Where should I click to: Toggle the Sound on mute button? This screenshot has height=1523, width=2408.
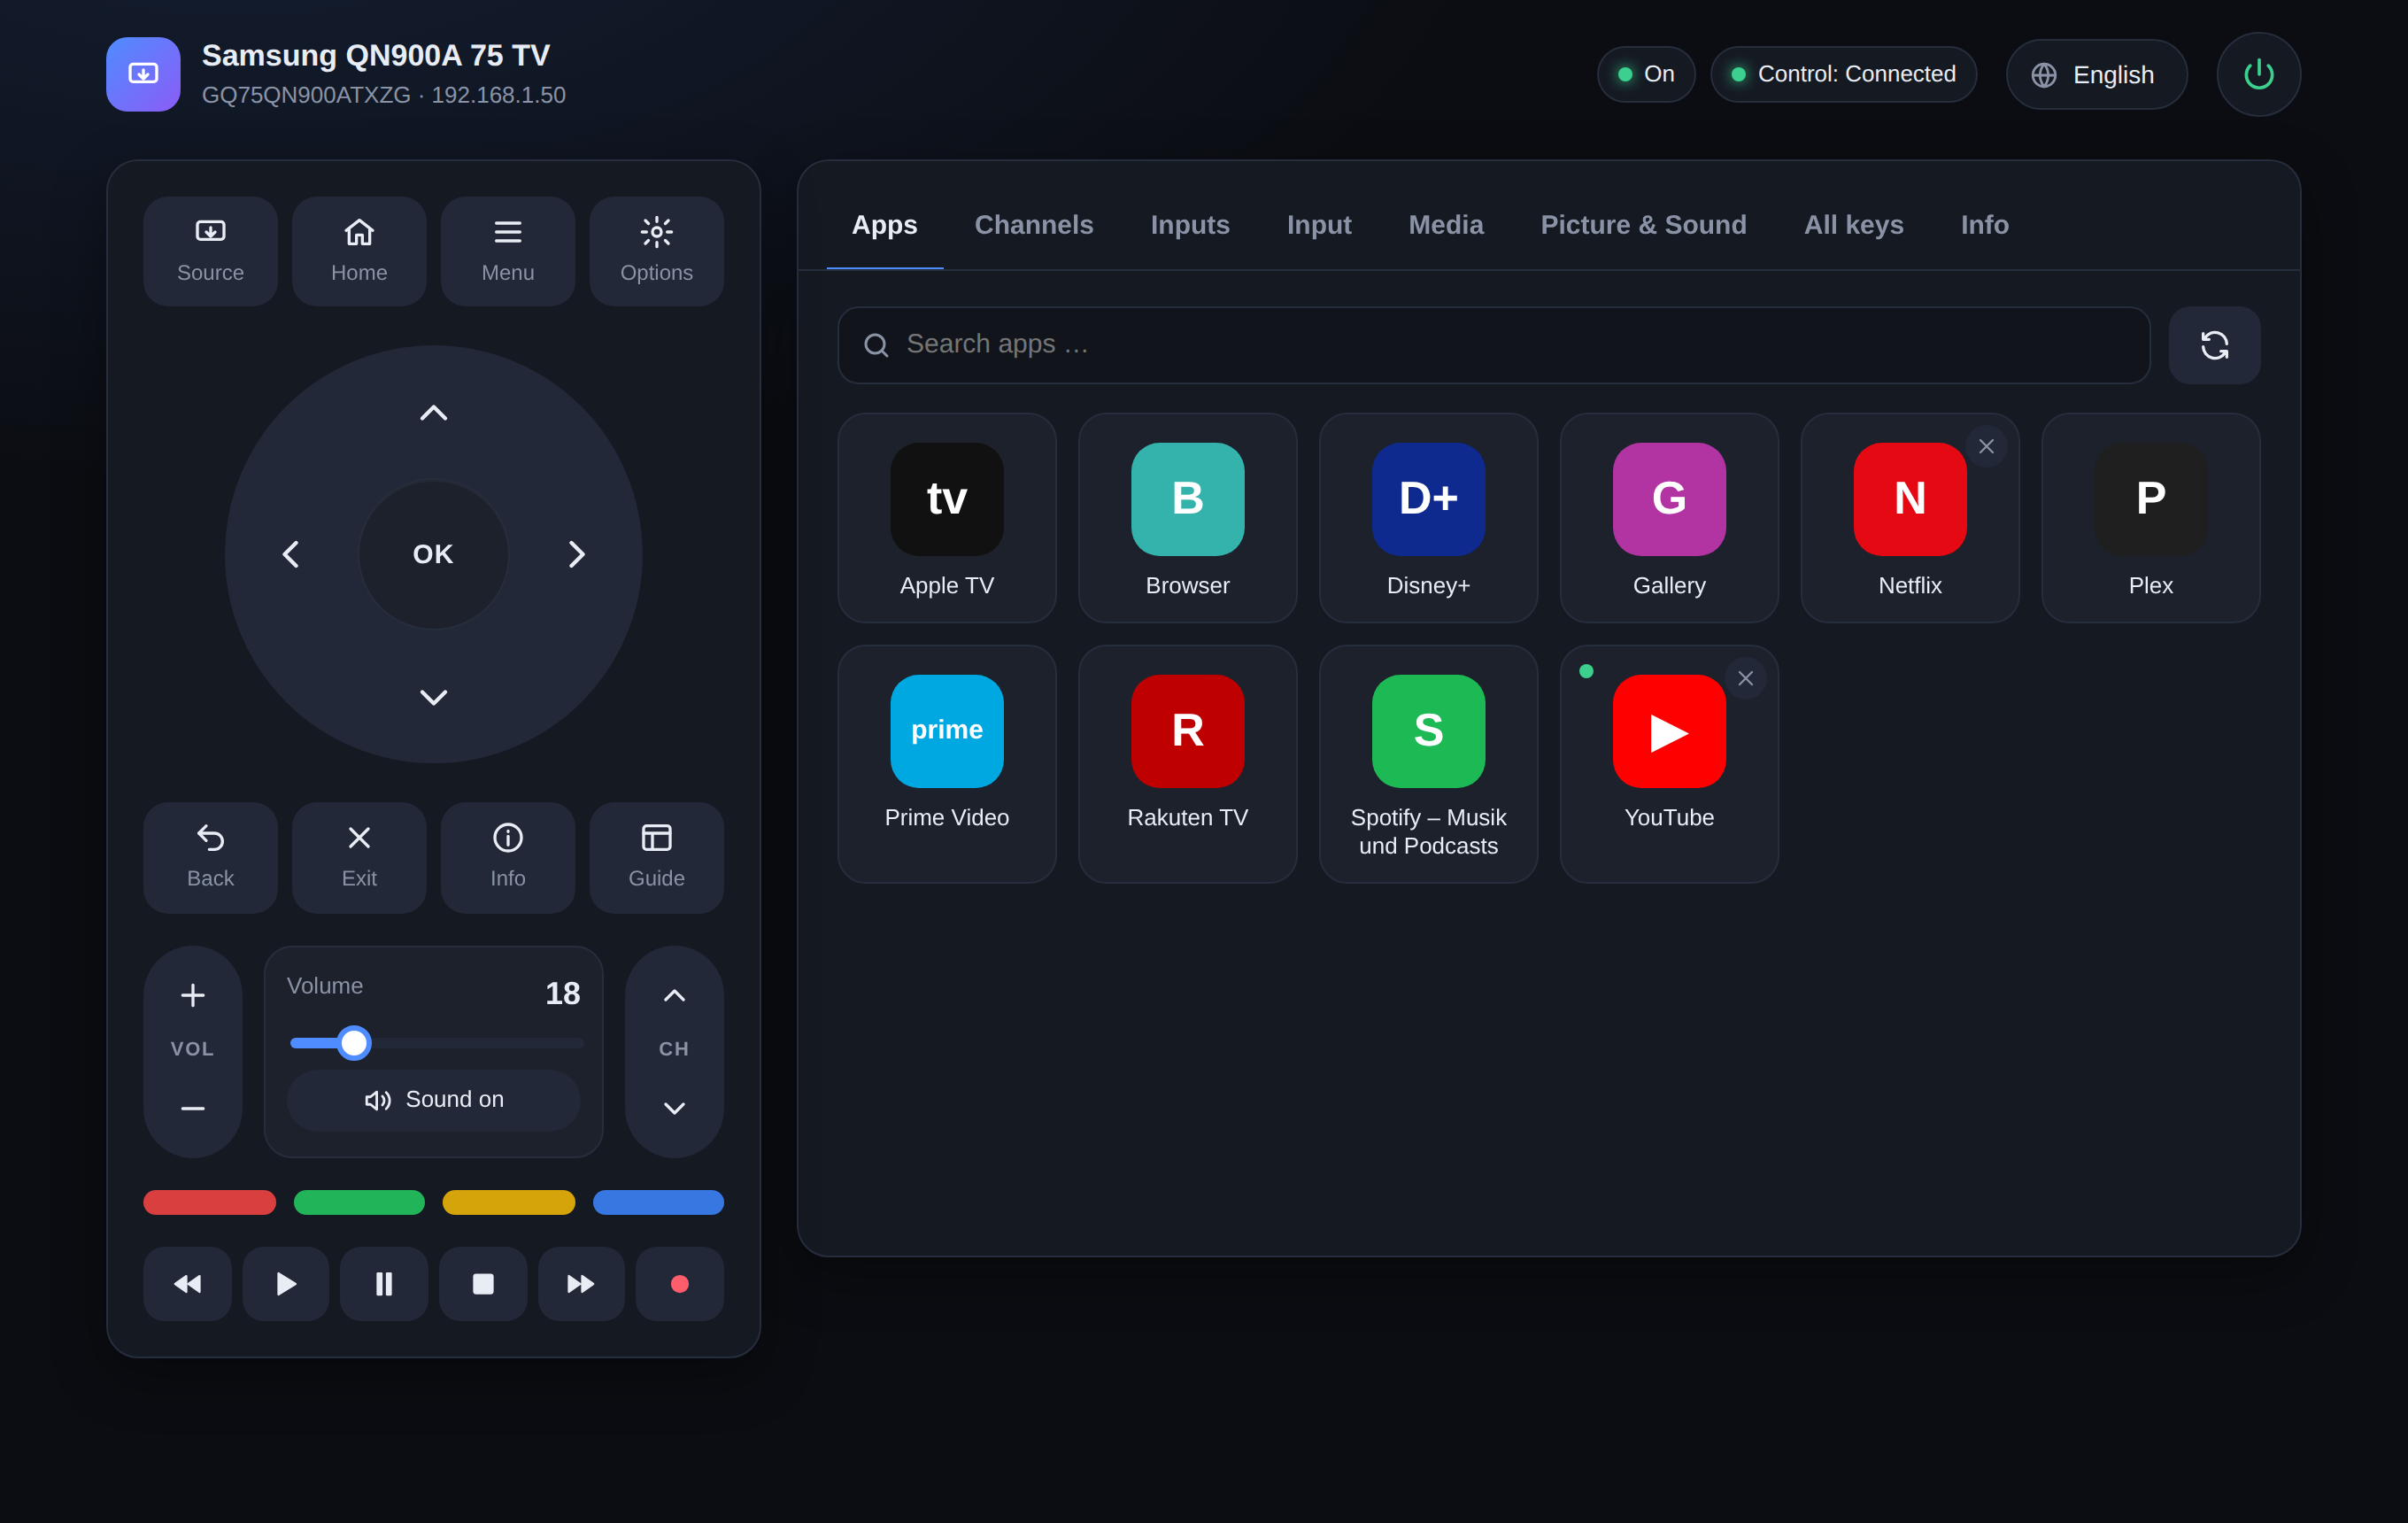tap(433, 1100)
